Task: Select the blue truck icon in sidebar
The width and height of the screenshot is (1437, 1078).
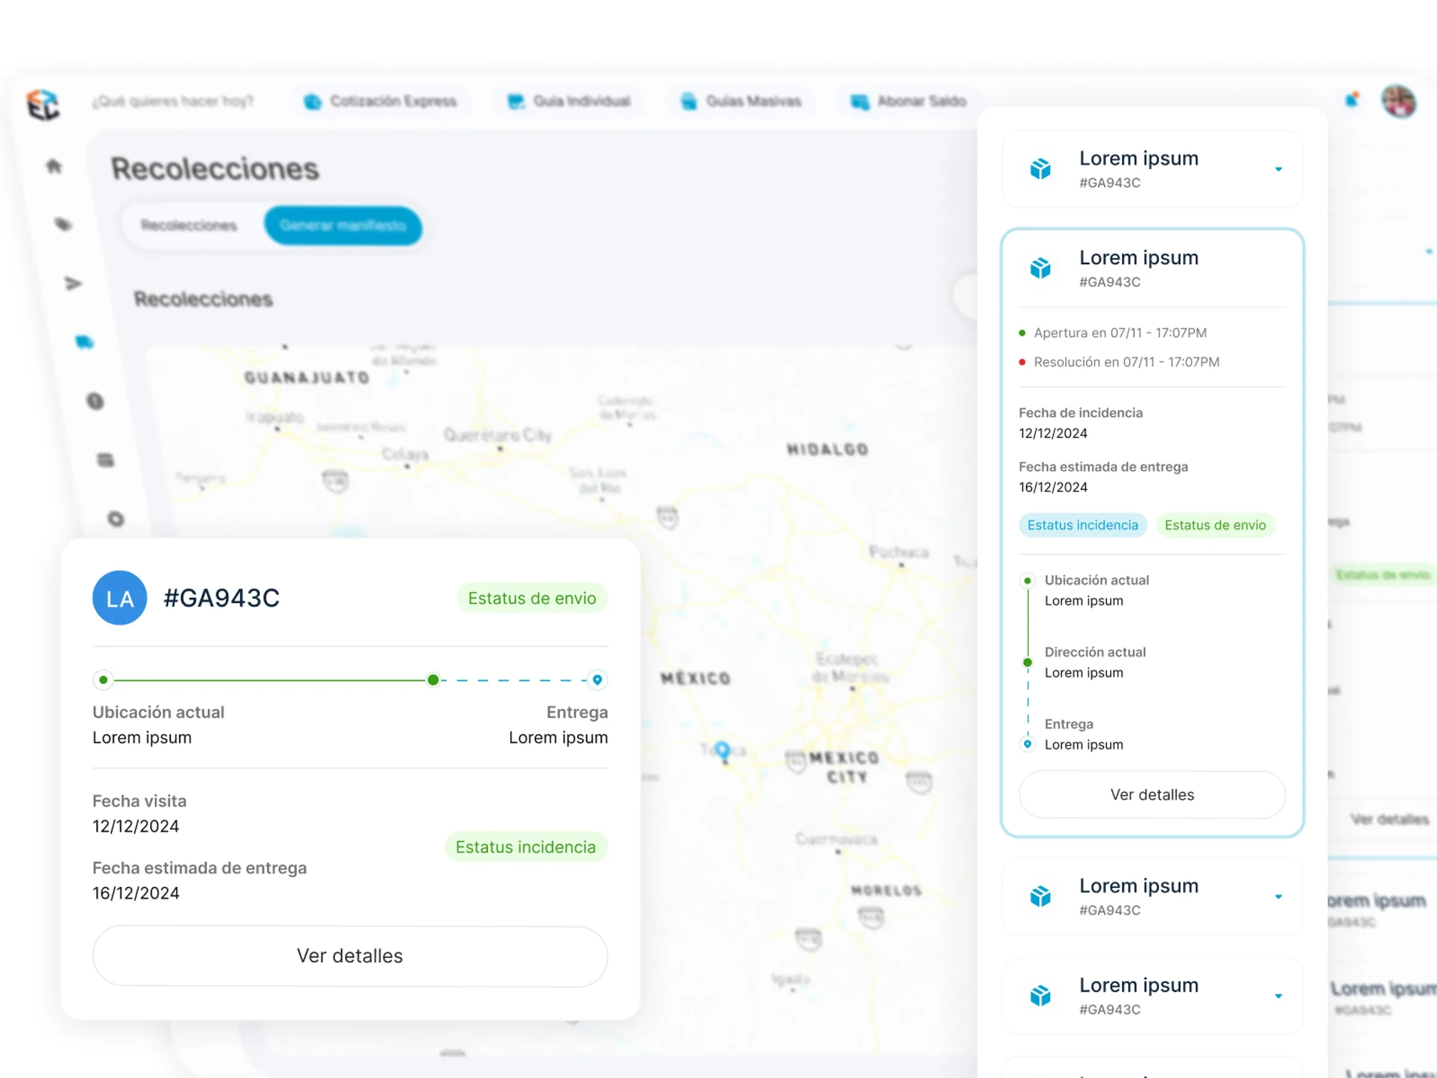Action: pyautogui.click(x=84, y=342)
